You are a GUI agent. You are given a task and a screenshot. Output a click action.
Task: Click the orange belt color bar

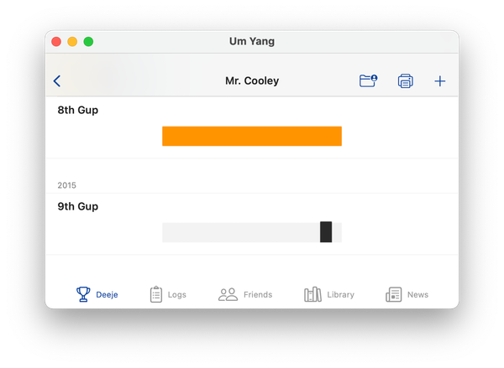(252, 136)
